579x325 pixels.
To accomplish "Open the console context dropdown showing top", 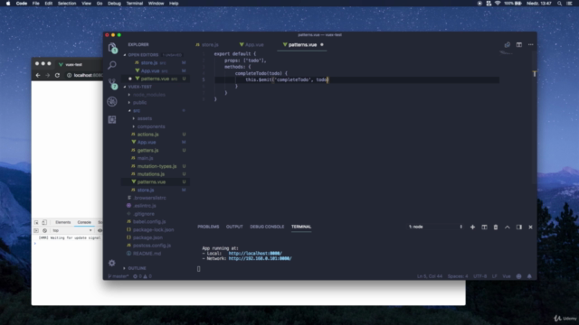I will point(72,230).
